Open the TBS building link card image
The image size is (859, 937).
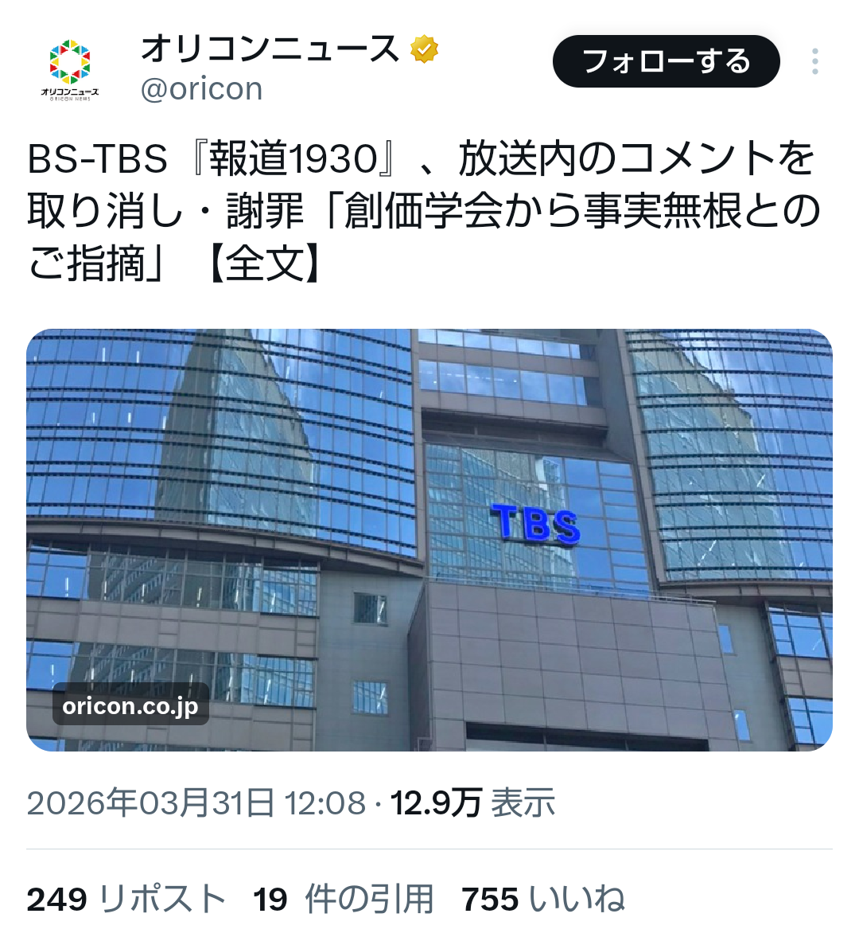[x=429, y=540]
